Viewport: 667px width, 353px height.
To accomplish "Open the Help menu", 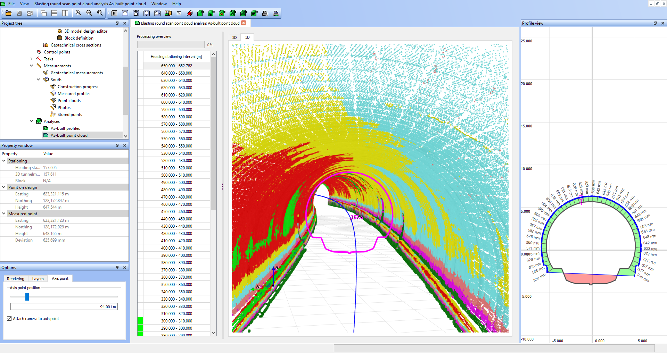I will tap(176, 4).
